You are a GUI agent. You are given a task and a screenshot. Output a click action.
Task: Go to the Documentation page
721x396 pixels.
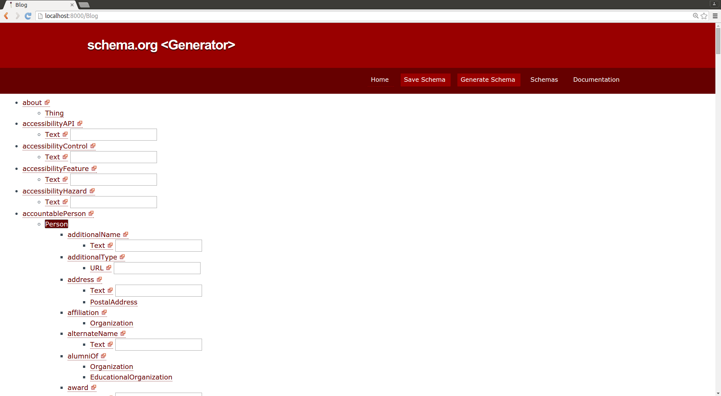[x=596, y=79]
